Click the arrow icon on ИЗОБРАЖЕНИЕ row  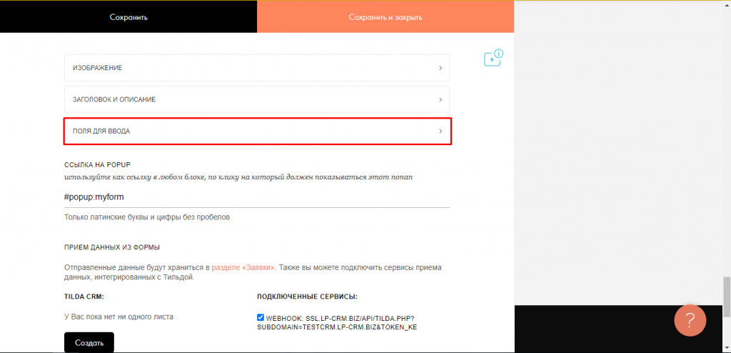tap(440, 68)
